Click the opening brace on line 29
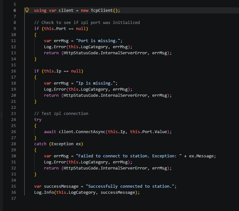 pyautogui.click(x=35, y=150)
